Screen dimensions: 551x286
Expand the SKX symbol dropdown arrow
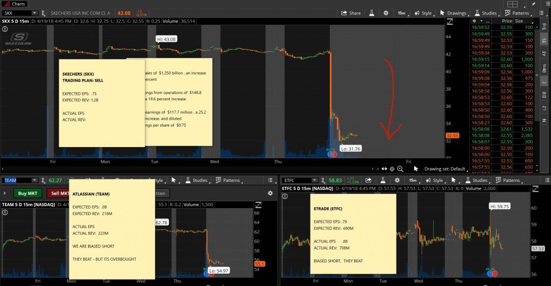tap(34, 13)
